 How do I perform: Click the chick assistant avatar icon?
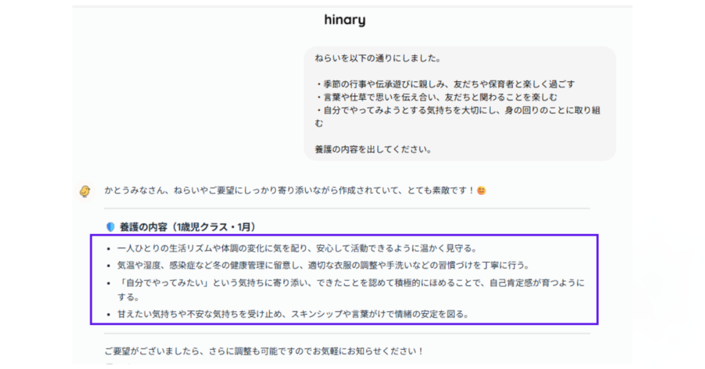(x=85, y=191)
